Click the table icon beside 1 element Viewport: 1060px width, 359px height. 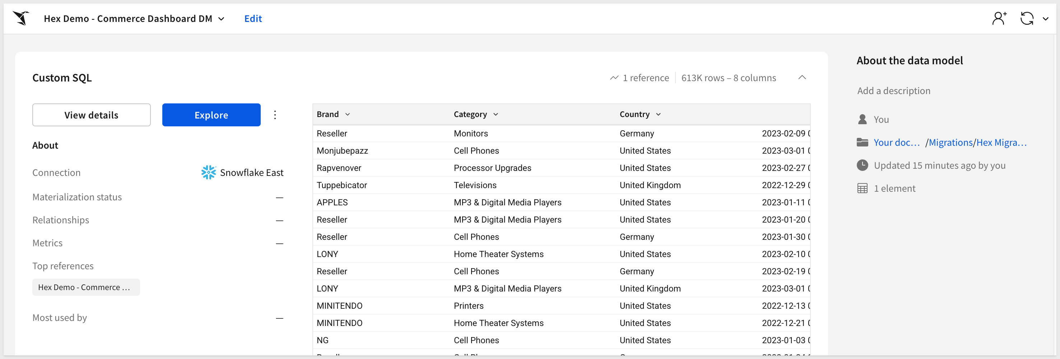pos(863,188)
